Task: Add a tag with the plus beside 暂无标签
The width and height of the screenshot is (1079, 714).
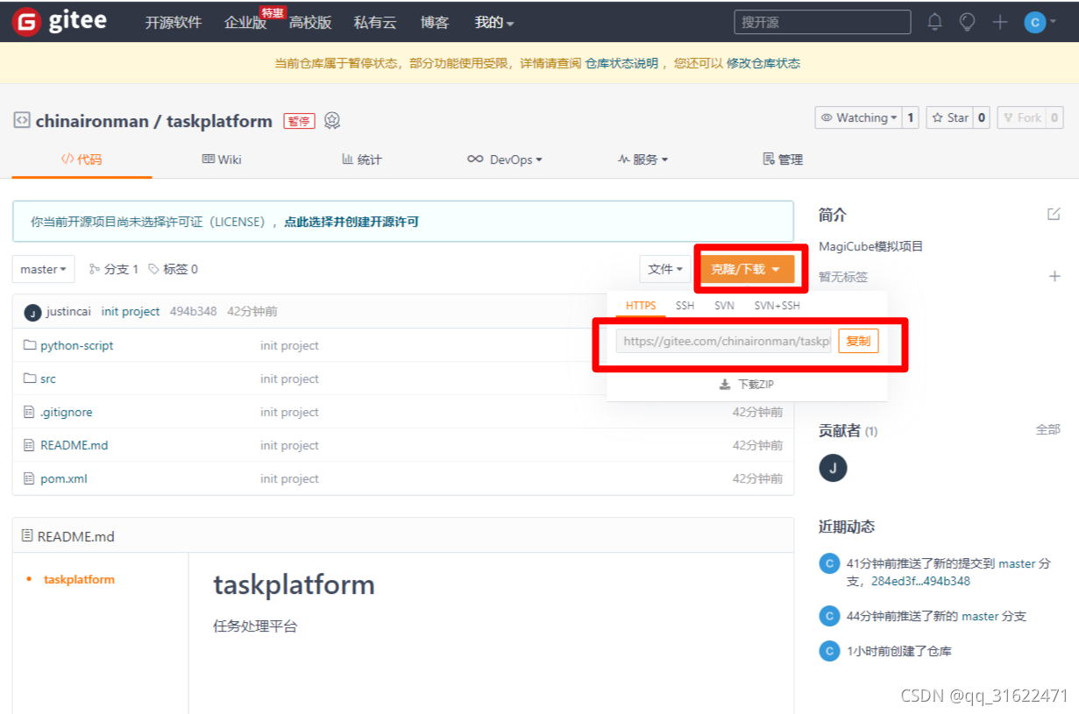Action: coord(1054,276)
